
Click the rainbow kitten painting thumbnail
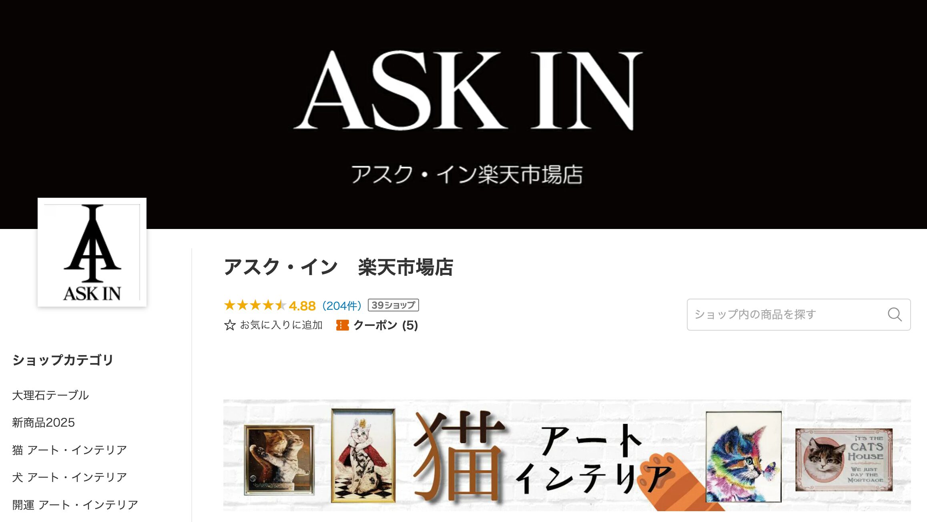click(x=743, y=457)
